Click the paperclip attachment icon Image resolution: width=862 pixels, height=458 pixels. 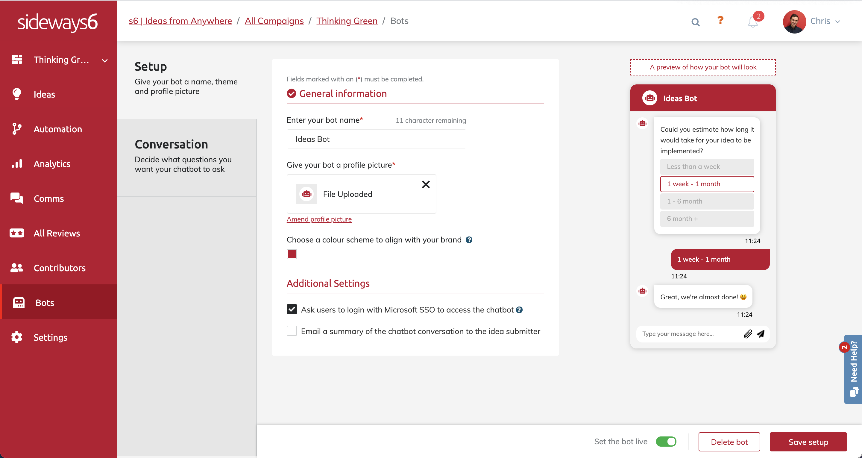pyautogui.click(x=748, y=334)
